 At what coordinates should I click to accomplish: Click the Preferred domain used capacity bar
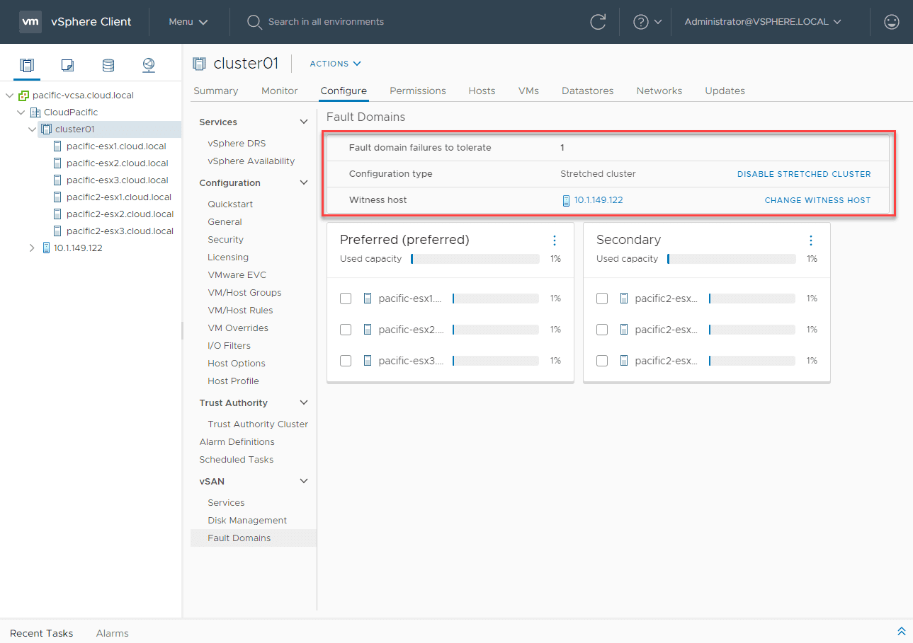tap(475, 259)
